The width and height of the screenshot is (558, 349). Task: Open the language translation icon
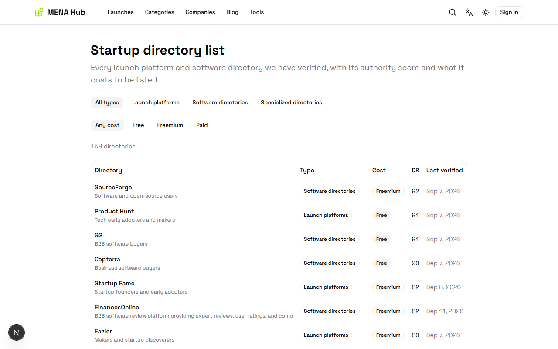tap(469, 12)
